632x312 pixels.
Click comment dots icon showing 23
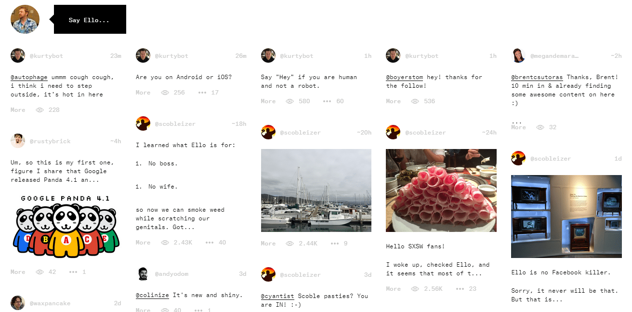point(460,289)
